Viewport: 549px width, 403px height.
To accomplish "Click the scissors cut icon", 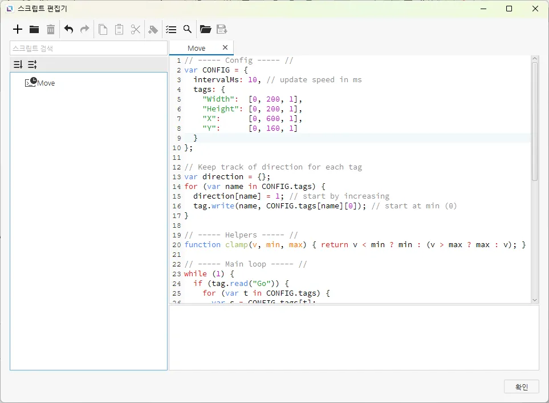I will pos(136,29).
